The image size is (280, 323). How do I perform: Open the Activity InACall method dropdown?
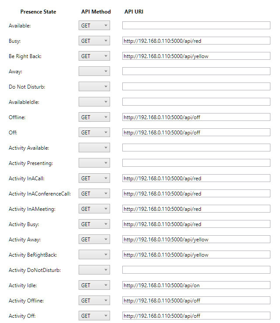tap(94, 178)
